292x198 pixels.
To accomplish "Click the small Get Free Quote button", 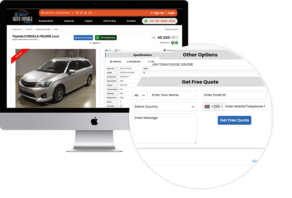I will click(x=83, y=38).
